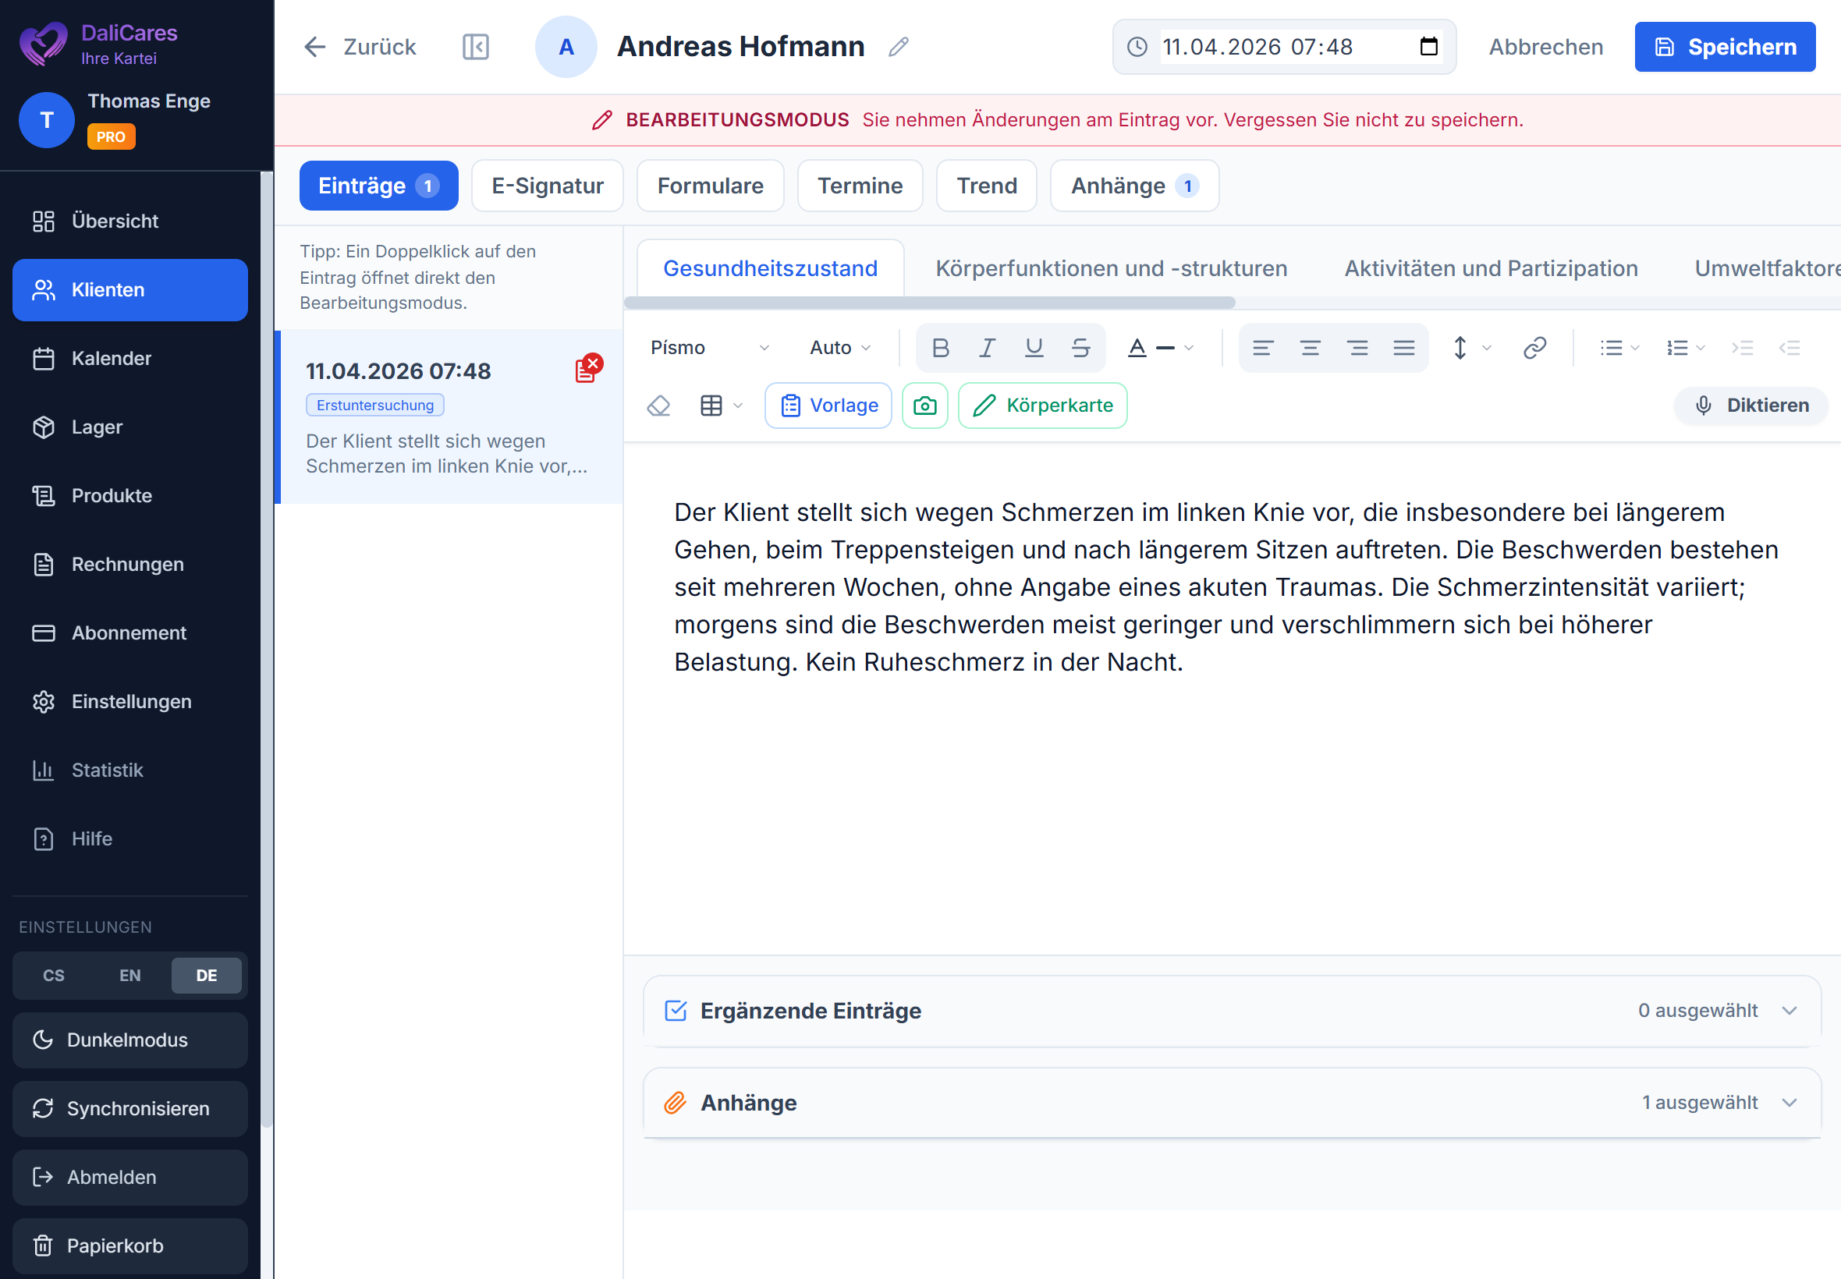This screenshot has height=1279, width=1841.
Task: Toggle strikethrough formatting icon
Action: click(1080, 348)
